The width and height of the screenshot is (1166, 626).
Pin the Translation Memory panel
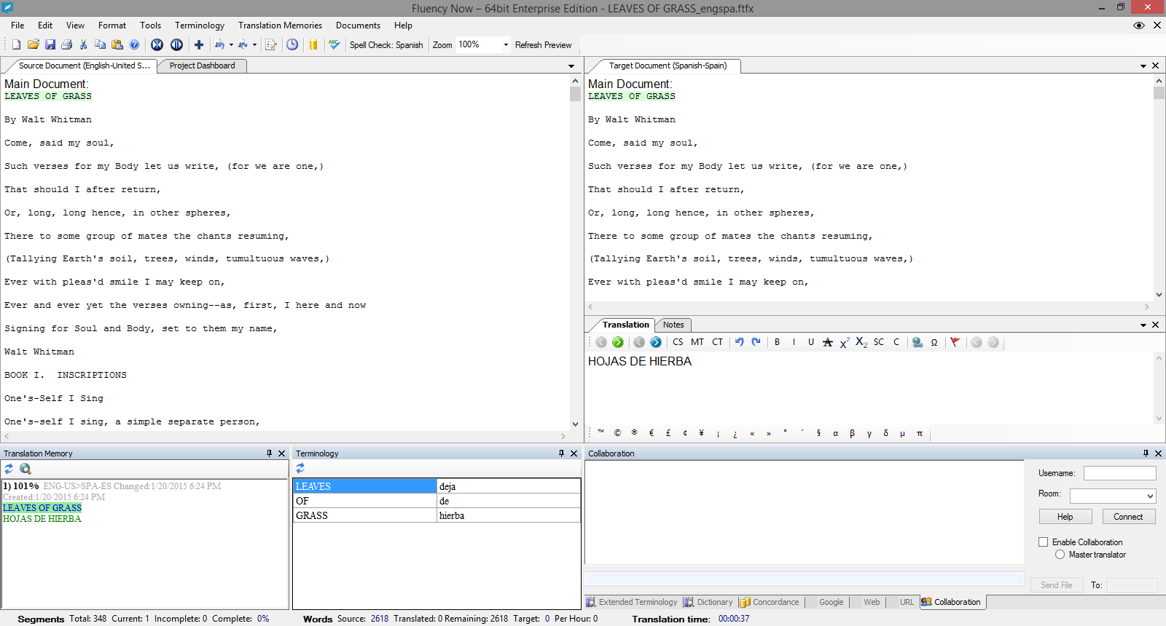[269, 453]
